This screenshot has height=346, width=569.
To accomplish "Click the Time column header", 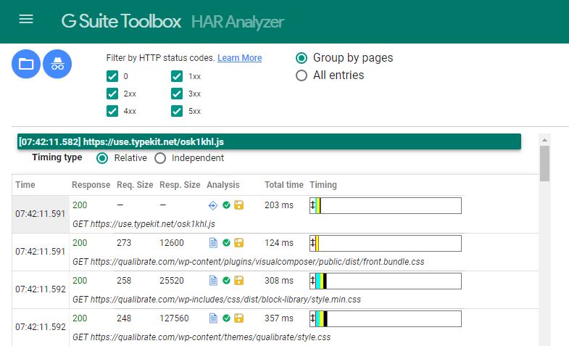I will point(25,185).
